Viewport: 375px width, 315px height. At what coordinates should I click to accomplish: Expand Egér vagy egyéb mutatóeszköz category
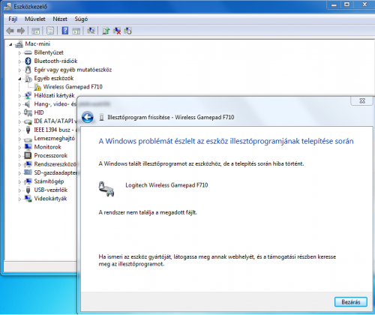[x=19, y=70]
